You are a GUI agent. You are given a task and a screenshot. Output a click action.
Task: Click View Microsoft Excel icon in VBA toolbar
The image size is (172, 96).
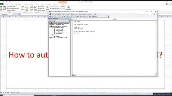[50, 17]
